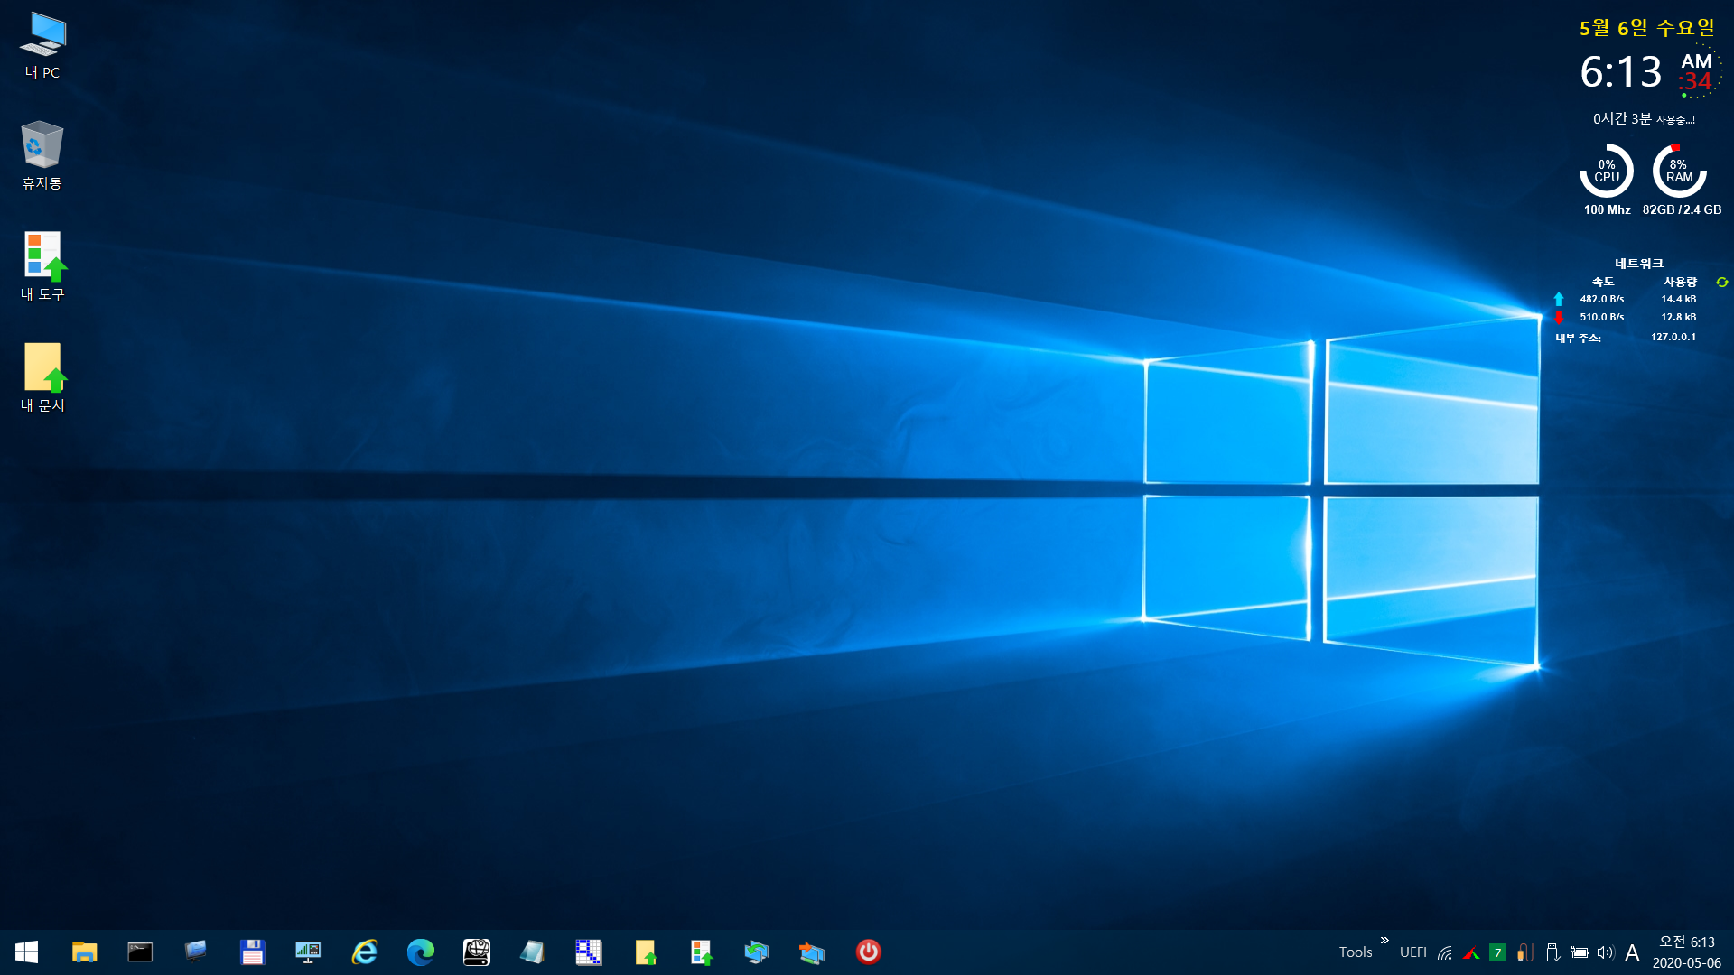This screenshot has height=975, width=1734.
Task: Click the 네트워크 widget heading
Action: tap(1639, 264)
